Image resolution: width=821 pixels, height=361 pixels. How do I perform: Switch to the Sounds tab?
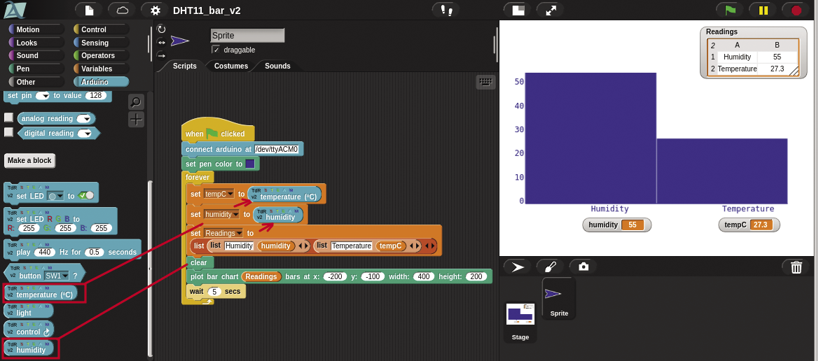coord(277,66)
